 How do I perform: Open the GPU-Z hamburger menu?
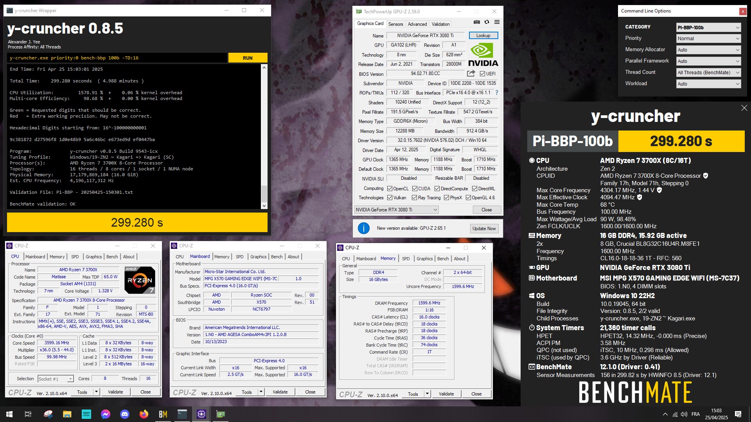click(x=497, y=22)
